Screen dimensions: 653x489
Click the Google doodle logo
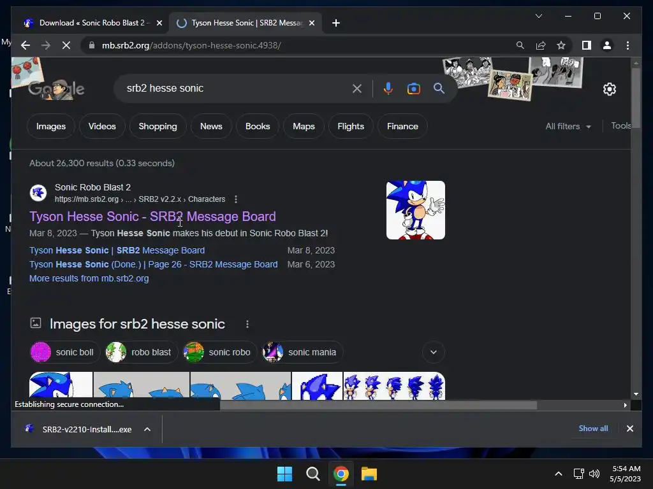(56, 89)
